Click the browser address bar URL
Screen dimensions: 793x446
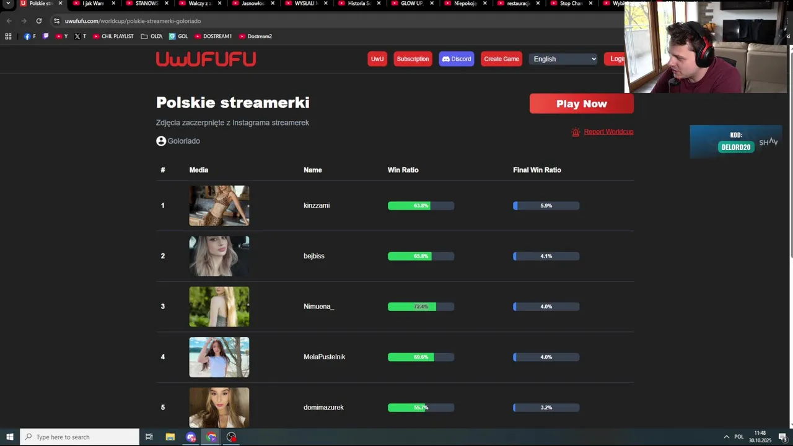pos(133,21)
